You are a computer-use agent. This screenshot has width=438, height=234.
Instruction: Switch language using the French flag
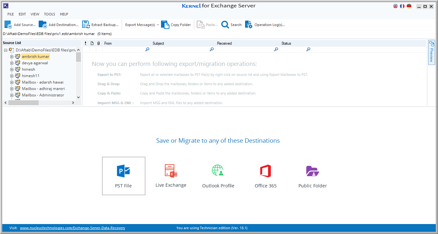402,6
